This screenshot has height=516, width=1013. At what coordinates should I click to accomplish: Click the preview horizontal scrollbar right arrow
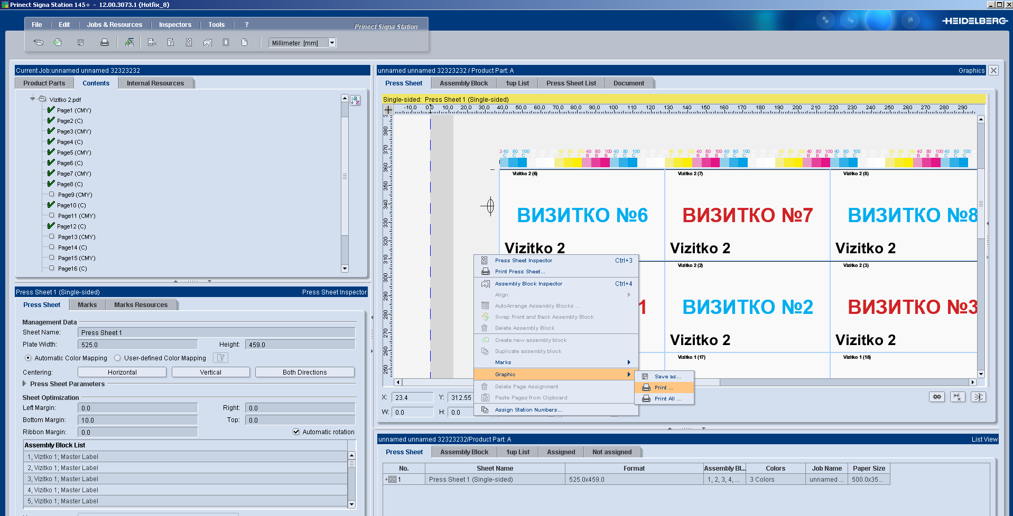(x=972, y=382)
